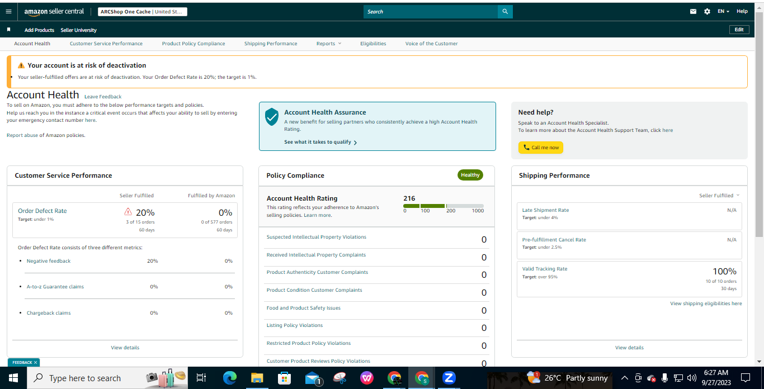This screenshot has height=389, width=764.
Task: Open the hamburger navigation menu
Action: click(8, 11)
